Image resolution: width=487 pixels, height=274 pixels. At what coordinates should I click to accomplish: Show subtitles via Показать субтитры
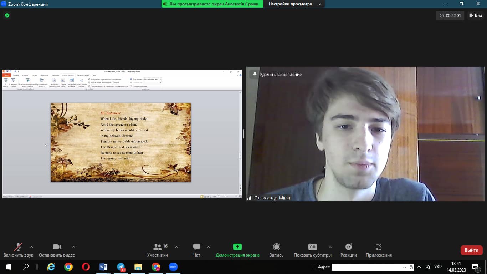[312, 250]
